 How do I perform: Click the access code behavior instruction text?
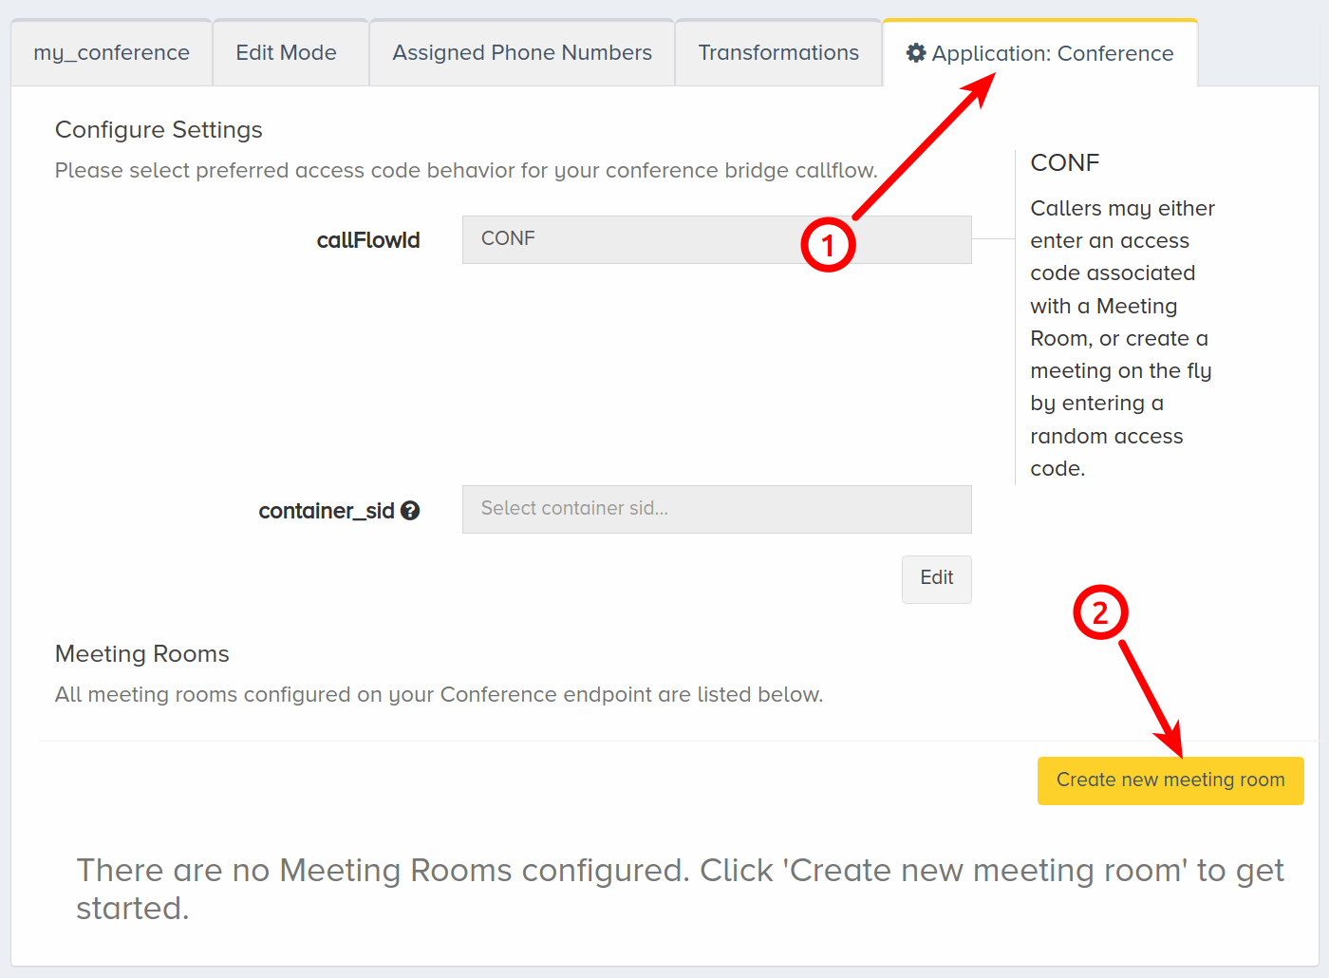click(466, 171)
